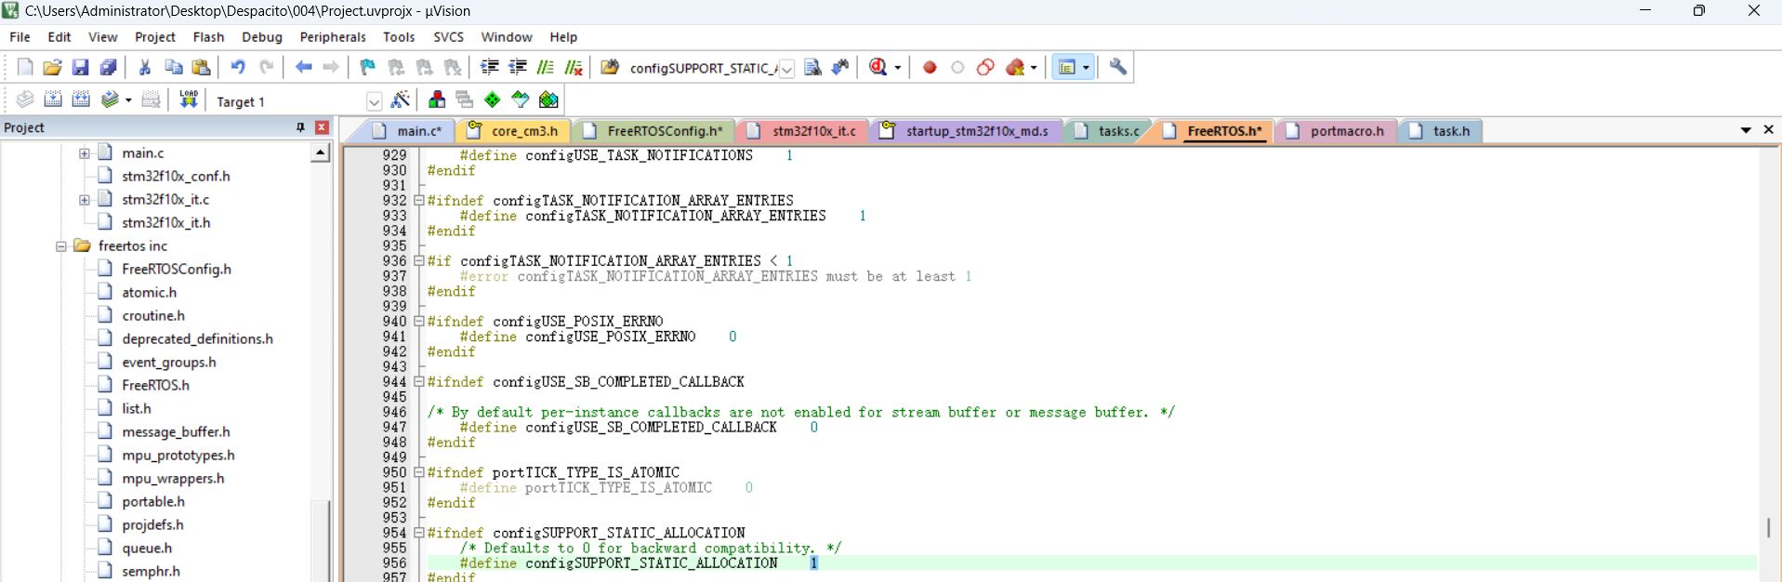Open the find text combo box dropdown
The width and height of the screenshot is (1782, 582).
click(x=786, y=69)
